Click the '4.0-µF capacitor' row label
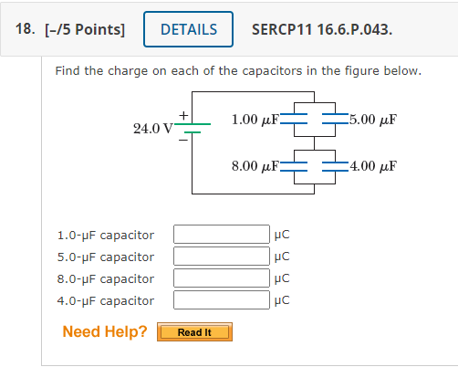 pos(106,301)
